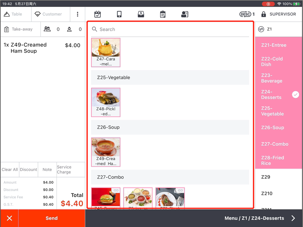Select the Z29 category
303x227 pixels.
click(279, 177)
